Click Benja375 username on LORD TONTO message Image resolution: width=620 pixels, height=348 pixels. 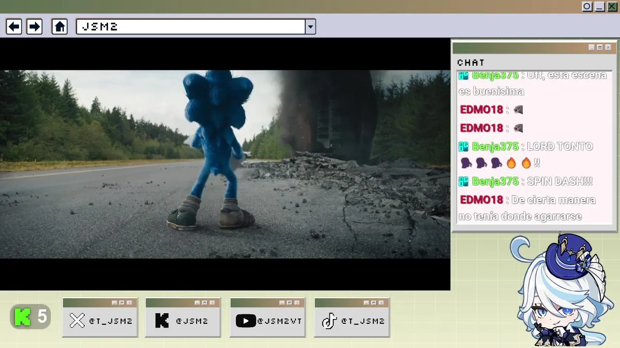pyautogui.click(x=495, y=146)
